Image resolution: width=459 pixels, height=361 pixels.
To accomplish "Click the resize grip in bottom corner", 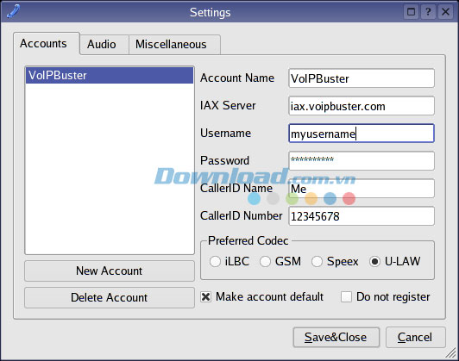I will 450,352.
